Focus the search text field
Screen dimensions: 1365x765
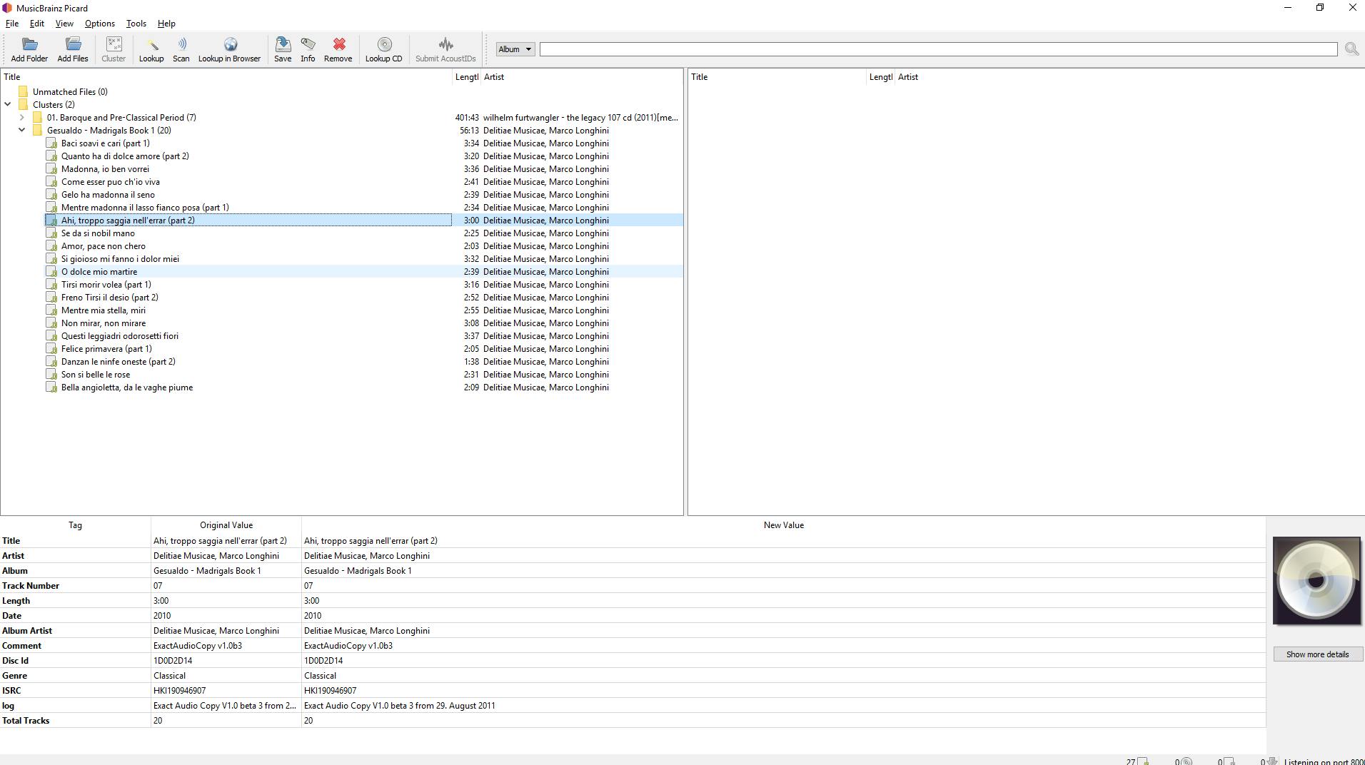938,49
